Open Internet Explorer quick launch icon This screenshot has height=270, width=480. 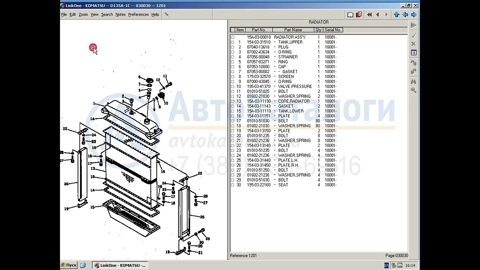(83, 265)
